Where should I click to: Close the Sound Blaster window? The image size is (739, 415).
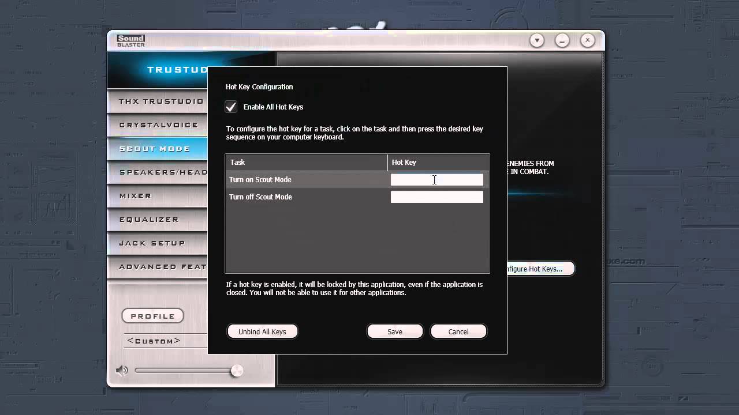coord(587,40)
